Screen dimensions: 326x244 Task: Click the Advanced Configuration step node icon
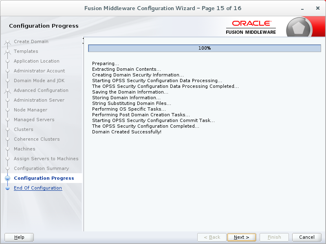point(7,91)
